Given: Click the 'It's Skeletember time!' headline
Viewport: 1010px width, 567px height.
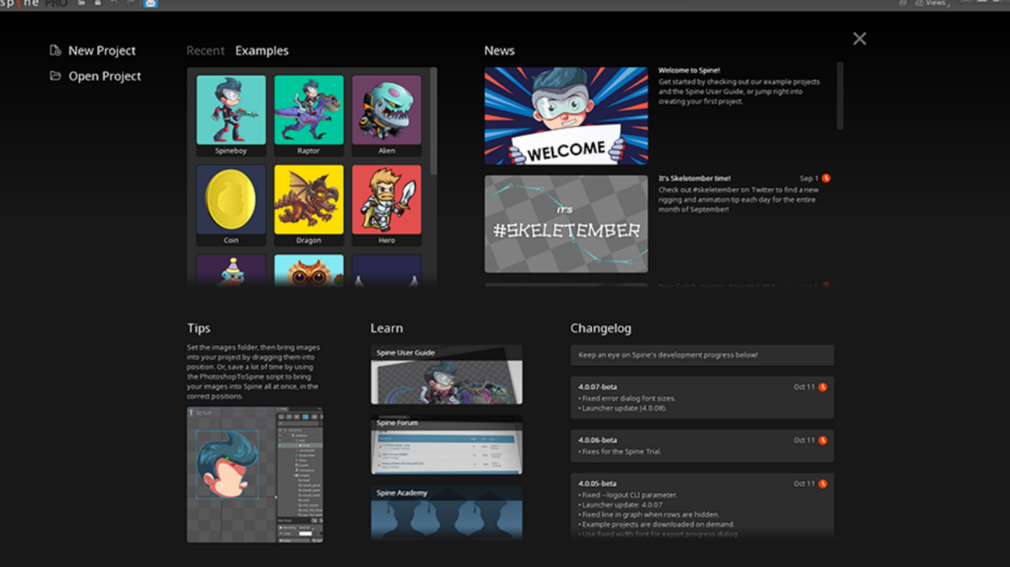Looking at the screenshot, I should [x=694, y=178].
